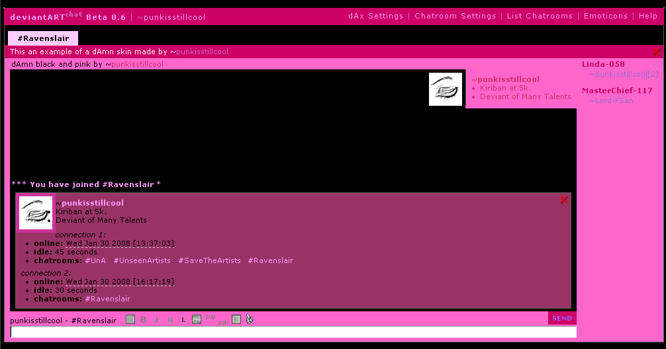Open List Chatrooms

(x=540, y=16)
